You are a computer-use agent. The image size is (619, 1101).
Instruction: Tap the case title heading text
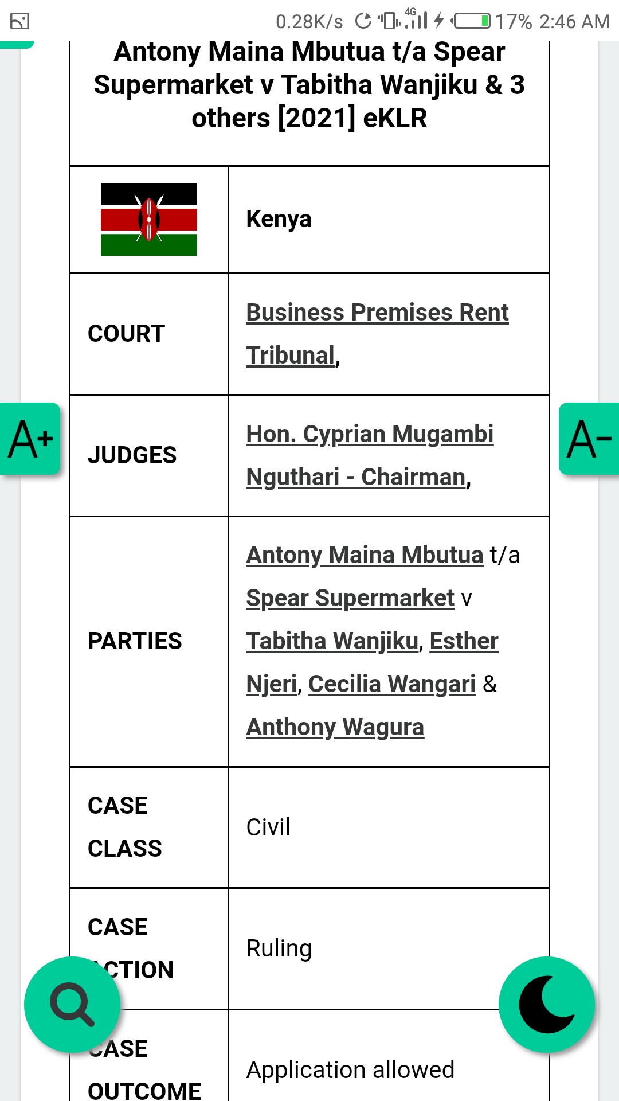309,85
